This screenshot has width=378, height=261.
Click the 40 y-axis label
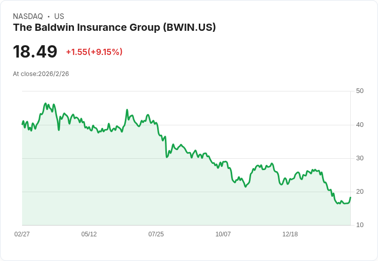click(360, 125)
